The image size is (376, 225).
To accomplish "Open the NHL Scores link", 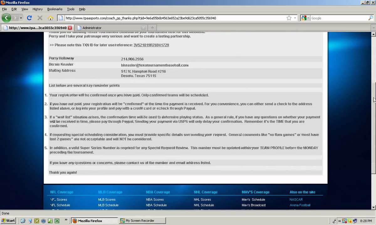I will click(x=203, y=199).
